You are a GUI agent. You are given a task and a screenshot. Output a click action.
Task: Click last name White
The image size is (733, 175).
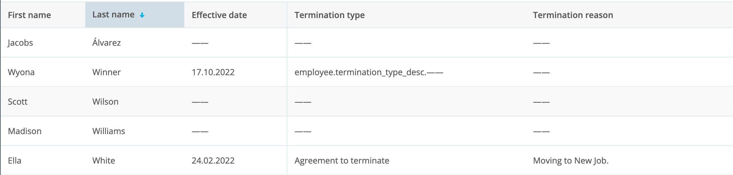[x=104, y=161]
